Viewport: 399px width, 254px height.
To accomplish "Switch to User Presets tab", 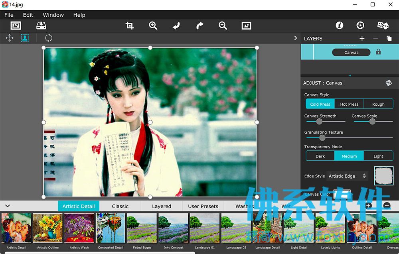I will pyautogui.click(x=203, y=206).
